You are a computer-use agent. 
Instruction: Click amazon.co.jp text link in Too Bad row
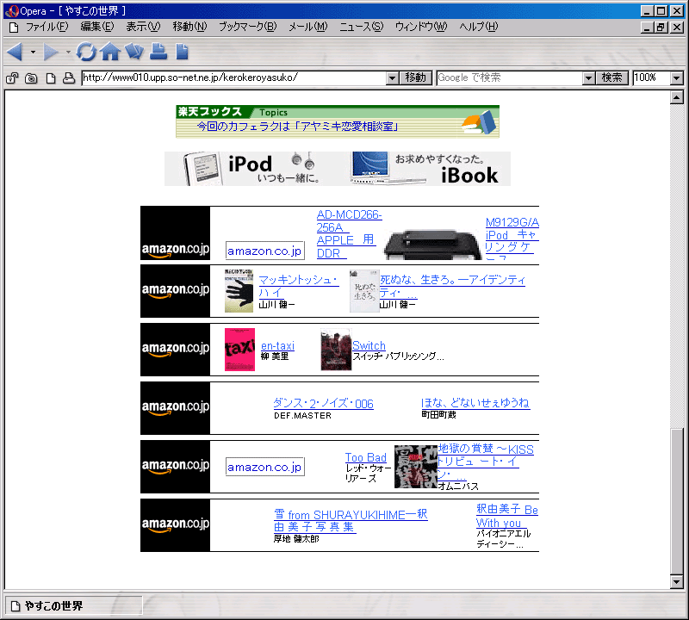(x=265, y=467)
